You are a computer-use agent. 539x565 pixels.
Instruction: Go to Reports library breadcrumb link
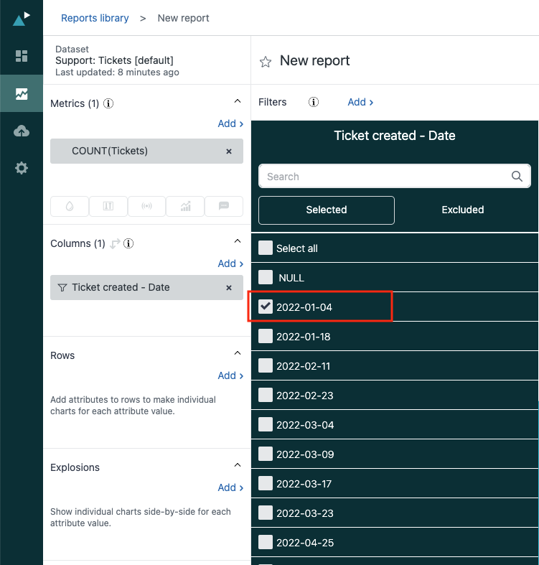95,18
